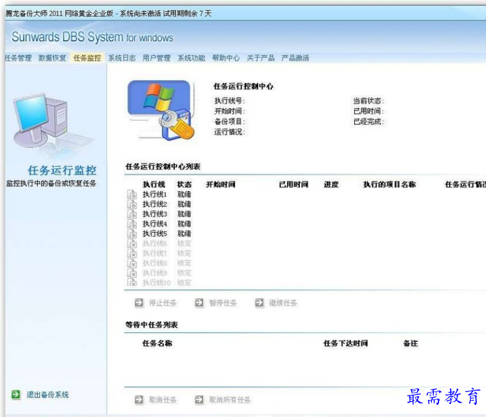
Task: Select the 任务监控 tab
Action: (87, 58)
